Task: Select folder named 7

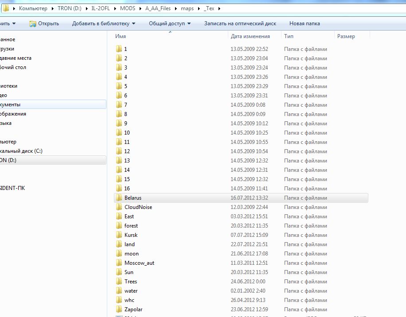Action: 125,105
